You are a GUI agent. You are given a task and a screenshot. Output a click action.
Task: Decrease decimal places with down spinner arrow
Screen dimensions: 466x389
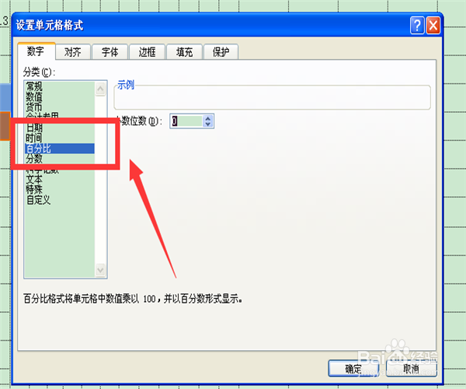pyautogui.click(x=207, y=124)
